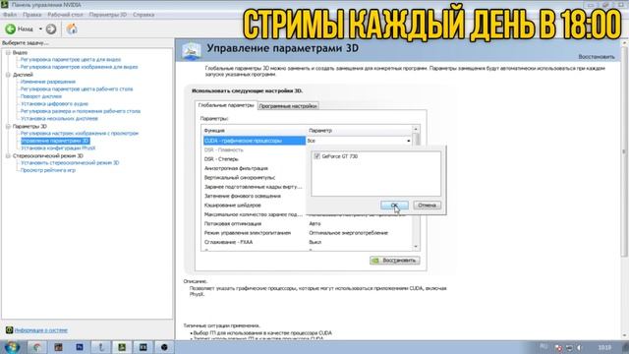Click the NVIDIA icon in the title bar

click(x=4, y=5)
